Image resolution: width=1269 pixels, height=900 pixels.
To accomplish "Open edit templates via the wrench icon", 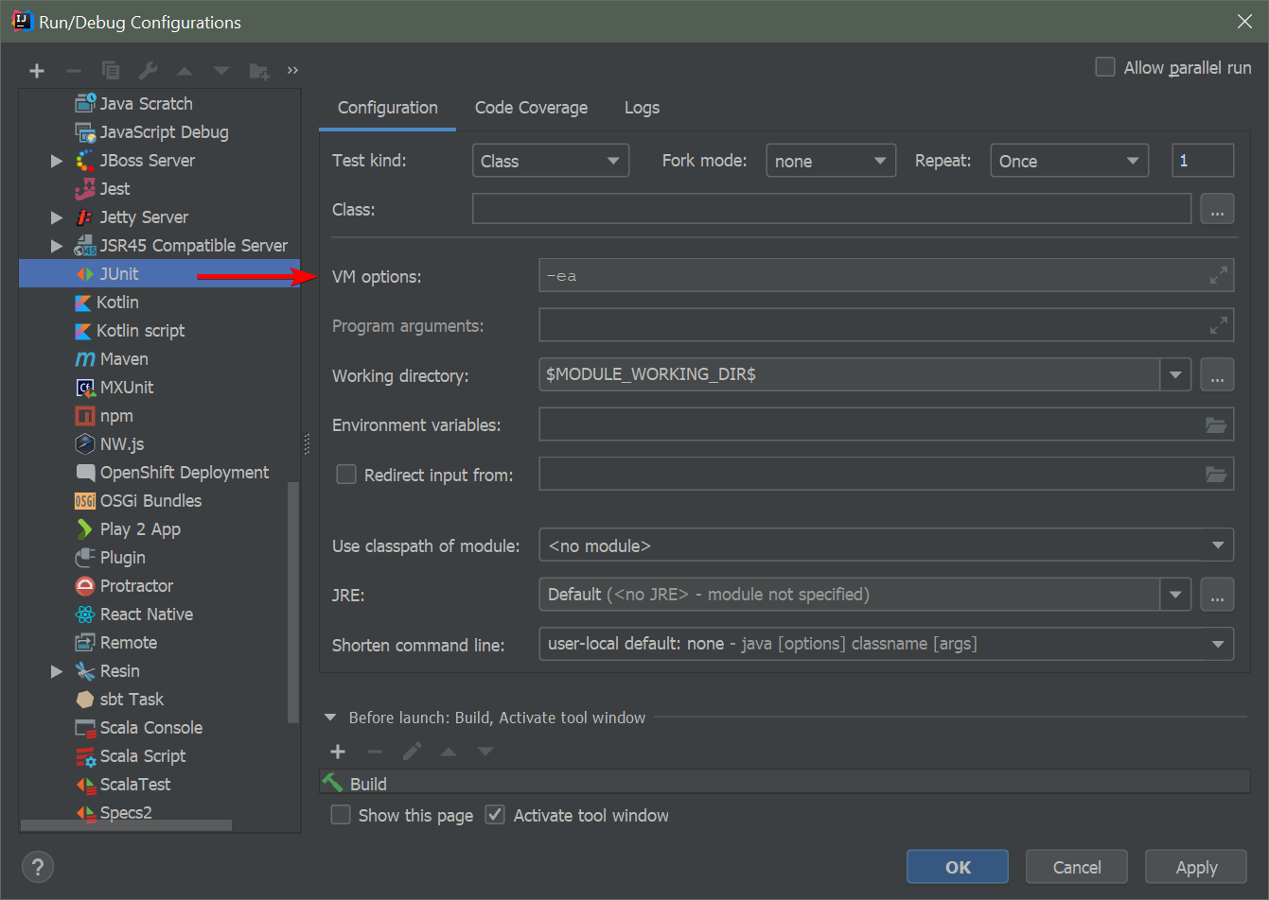I will click(x=148, y=71).
